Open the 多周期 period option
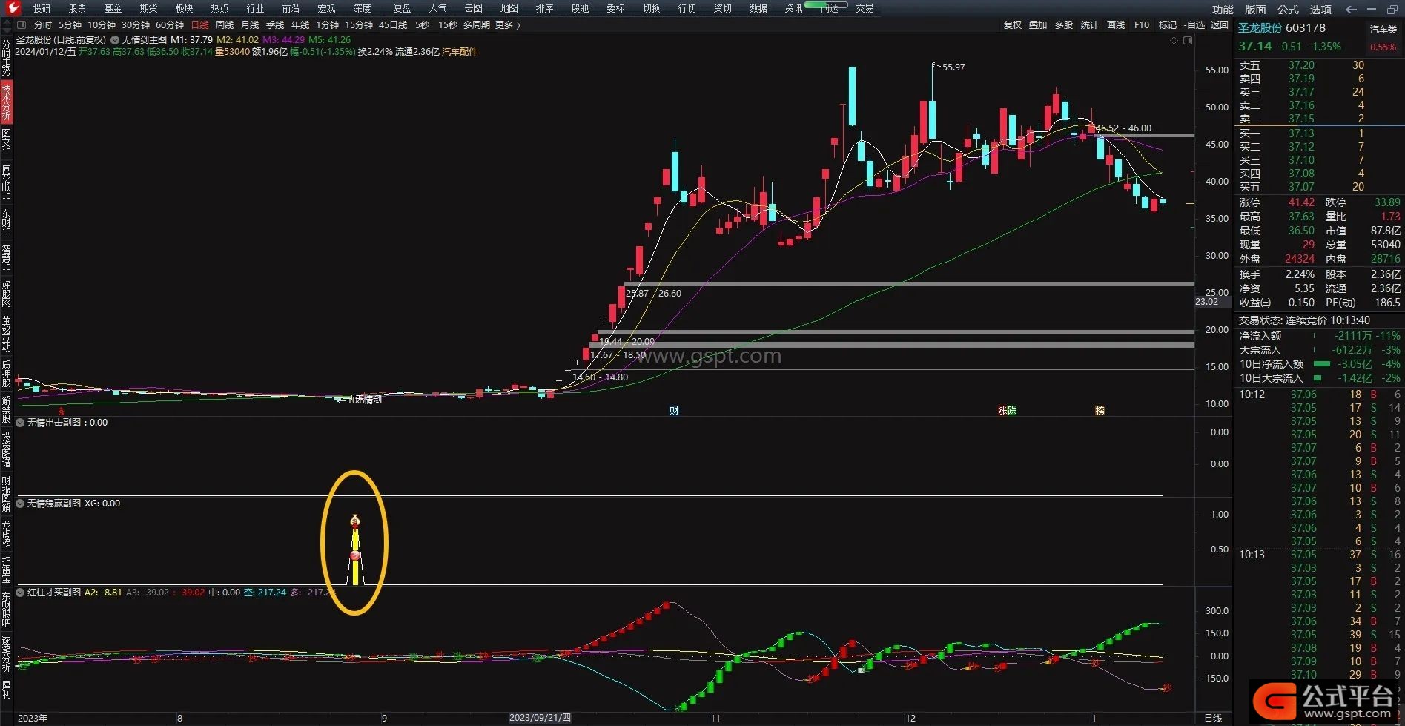The image size is (1405, 726). [477, 25]
